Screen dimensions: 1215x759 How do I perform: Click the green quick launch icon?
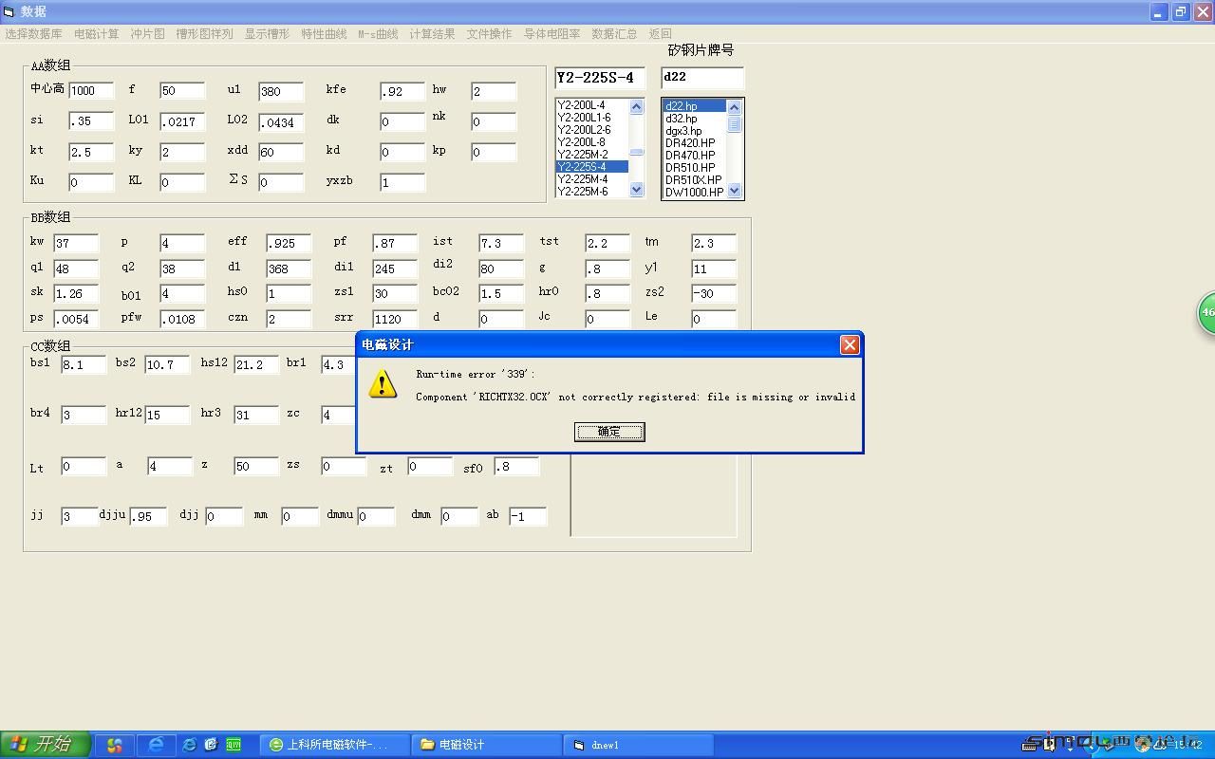(233, 745)
